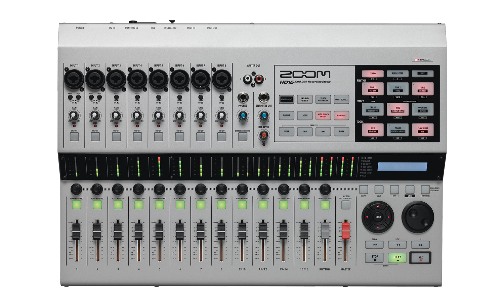
Task: Leave with the EXIT key
Action: tap(410, 189)
